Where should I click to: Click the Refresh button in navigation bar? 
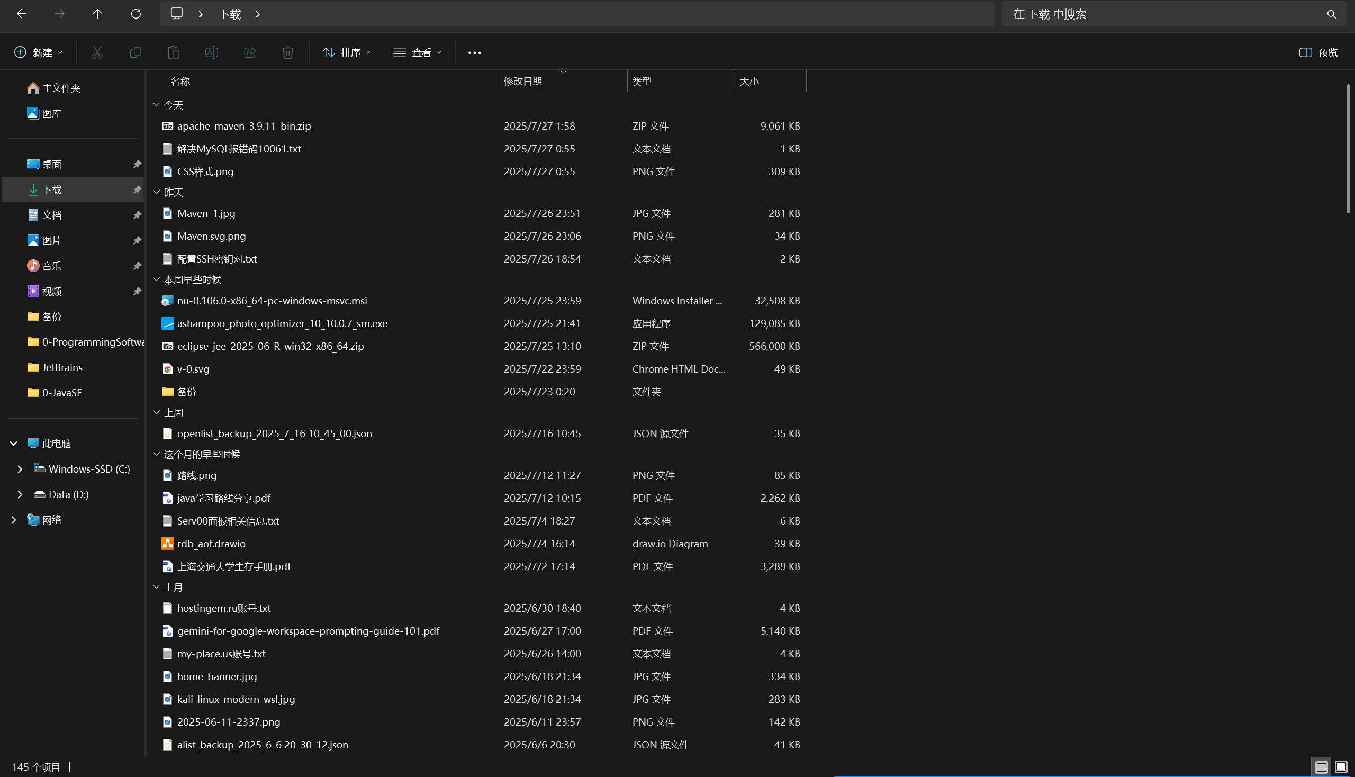pyautogui.click(x=136, y=14)
